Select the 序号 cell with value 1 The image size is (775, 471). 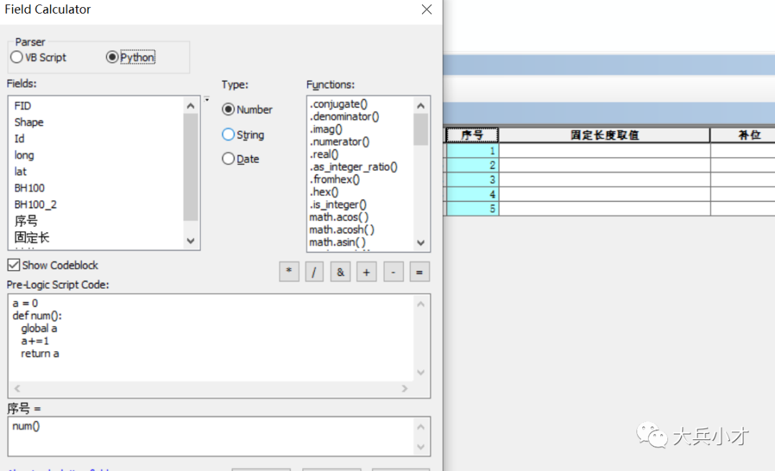[472, 150]
